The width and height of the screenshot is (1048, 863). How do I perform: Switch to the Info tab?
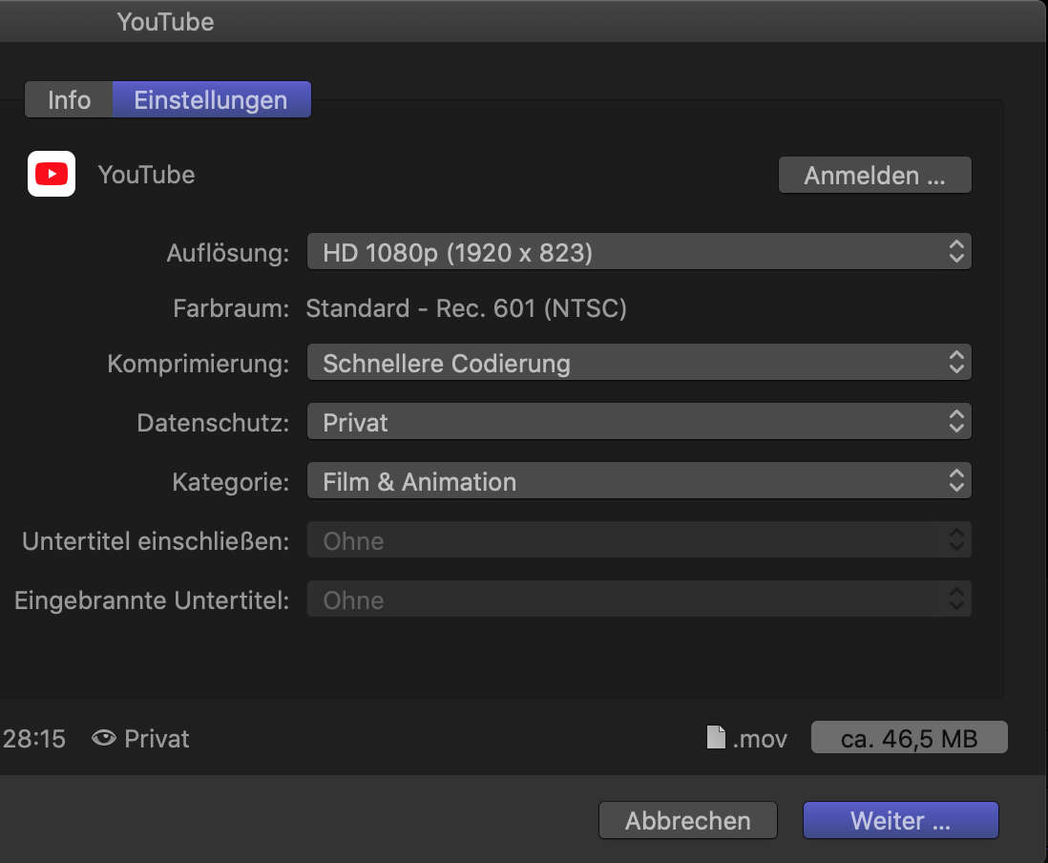click(69, 100)
